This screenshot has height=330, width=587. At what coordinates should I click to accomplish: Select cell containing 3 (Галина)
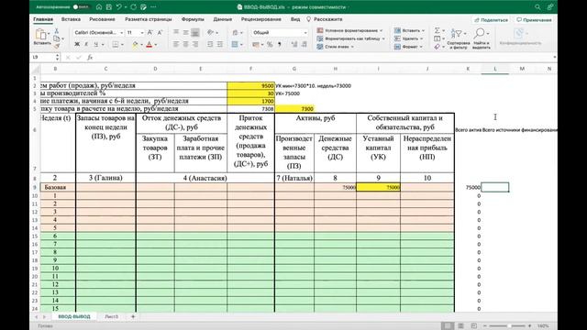tap(105, 178)
